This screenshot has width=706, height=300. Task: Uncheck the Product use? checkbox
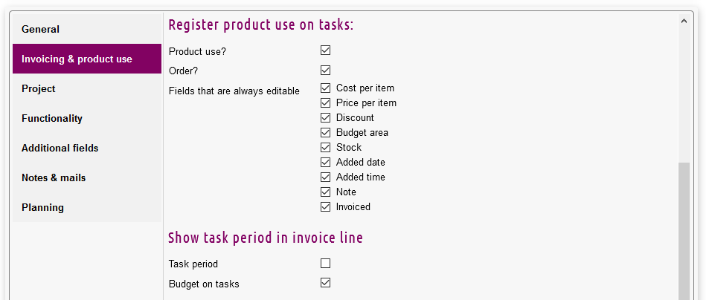325,50
